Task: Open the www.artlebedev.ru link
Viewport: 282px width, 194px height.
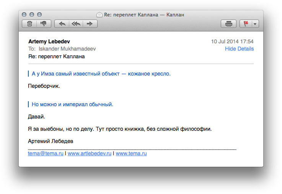Action: coord(89,153)
